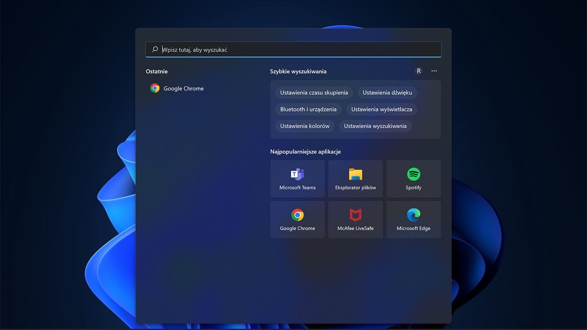Choose Bluetooth i urządzenia suggestion
Screen dimensions: 587x330
coord(308,109)
